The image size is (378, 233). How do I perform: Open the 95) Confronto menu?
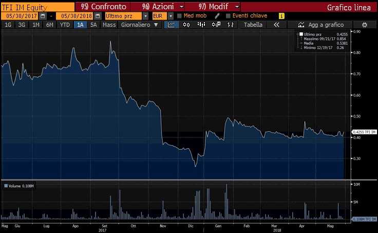[103, 7]
